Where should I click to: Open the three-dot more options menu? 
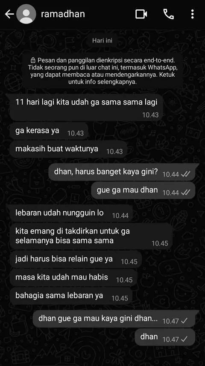(x=193, y=14)
